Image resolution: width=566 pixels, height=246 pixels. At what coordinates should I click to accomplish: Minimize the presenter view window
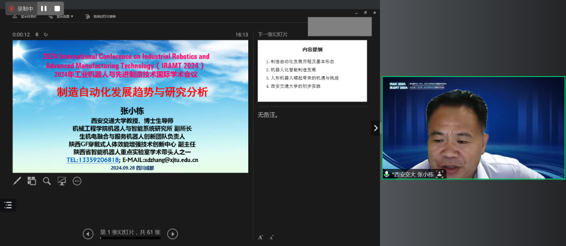click(356, 13)
